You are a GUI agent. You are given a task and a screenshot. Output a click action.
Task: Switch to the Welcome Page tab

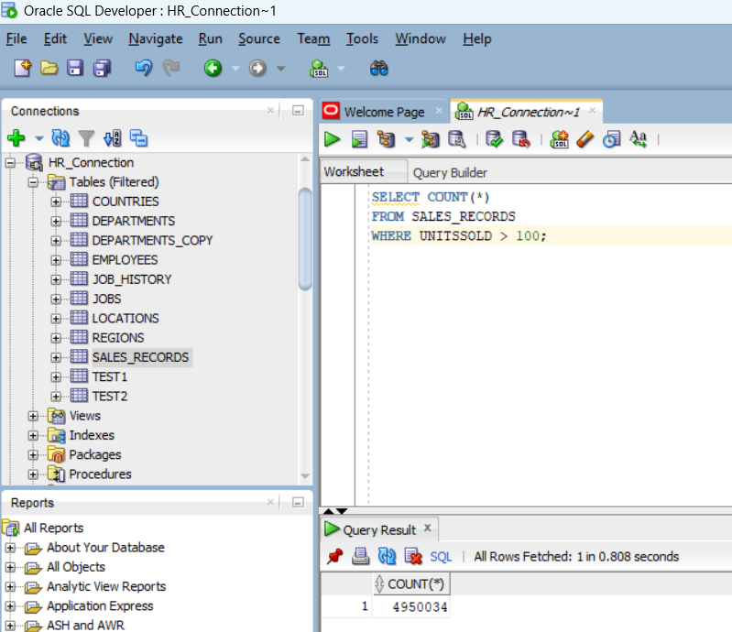click(x=384, y=112)
